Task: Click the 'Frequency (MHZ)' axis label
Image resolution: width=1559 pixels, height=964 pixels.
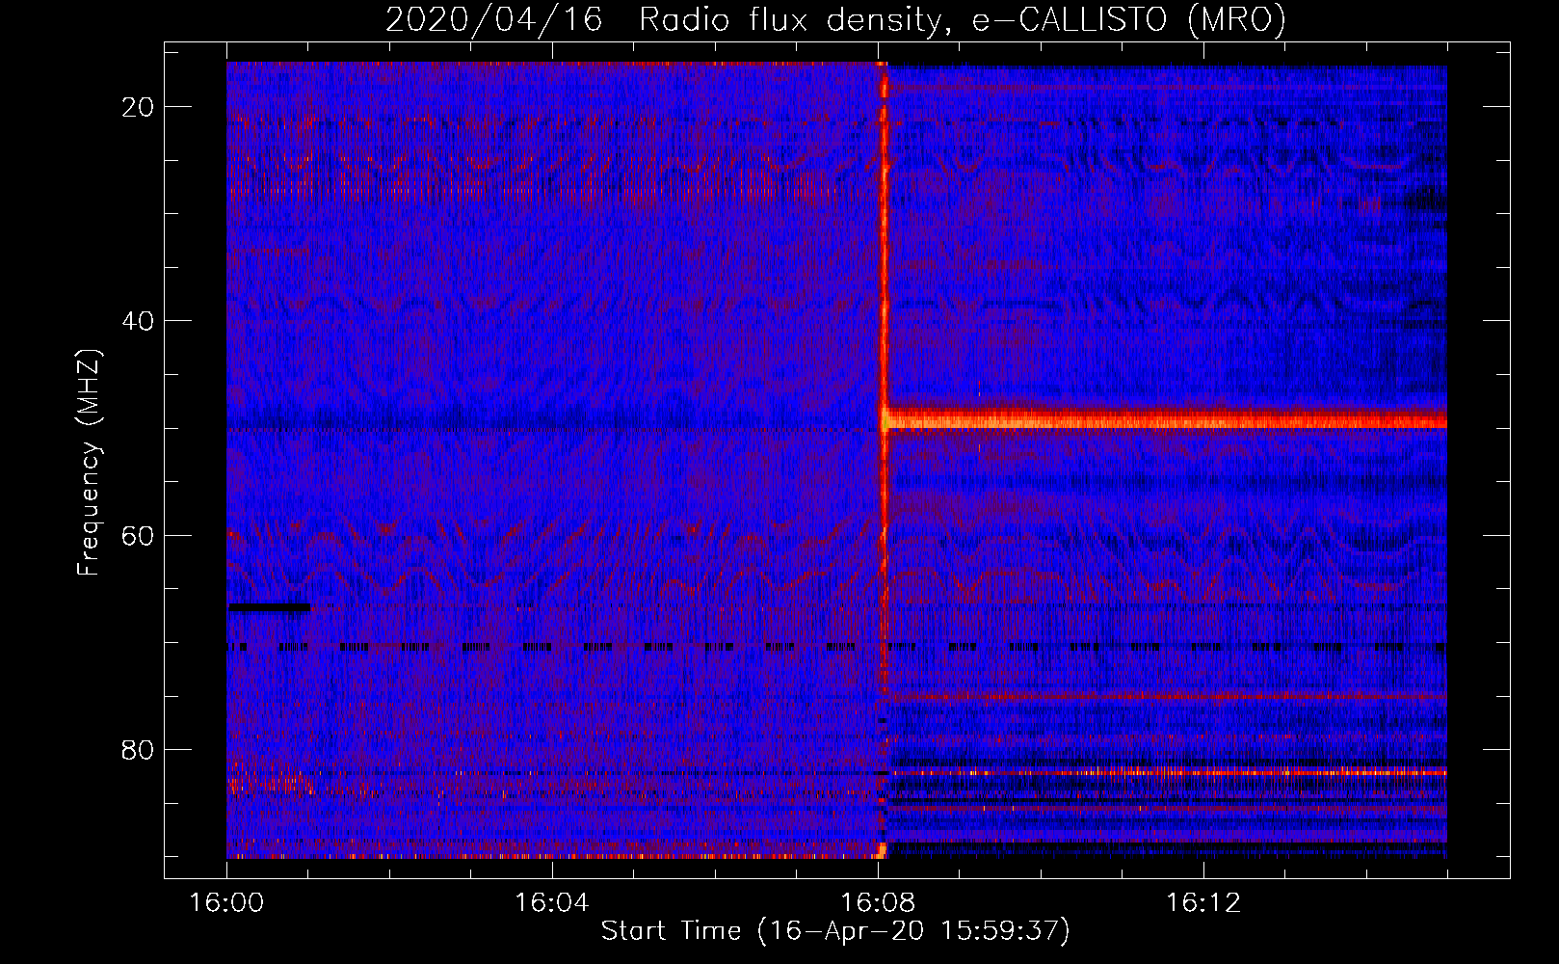Action: 89,463
